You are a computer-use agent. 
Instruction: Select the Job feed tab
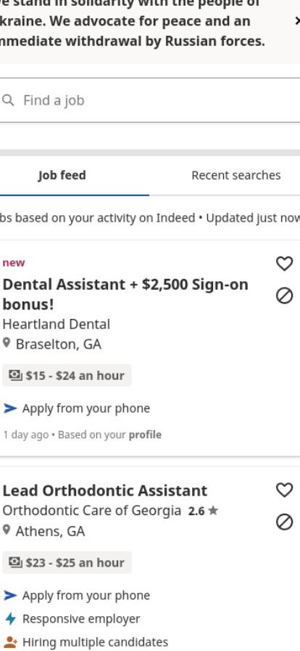62,175
